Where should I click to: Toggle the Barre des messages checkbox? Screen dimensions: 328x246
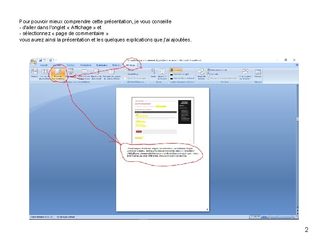click(125, 78)
